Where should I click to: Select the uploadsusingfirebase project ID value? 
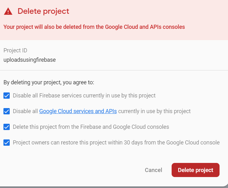point(29,60)
